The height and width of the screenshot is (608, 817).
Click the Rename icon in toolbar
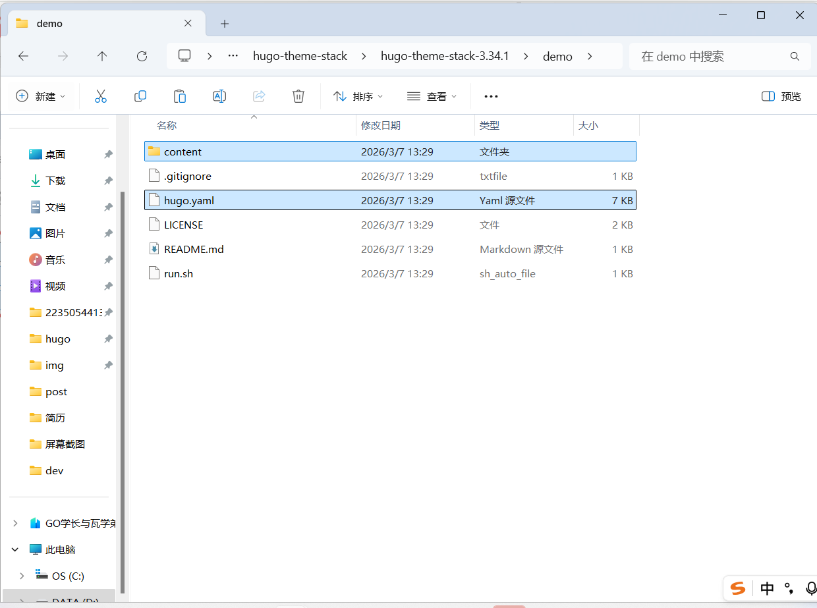coord(219,96)
